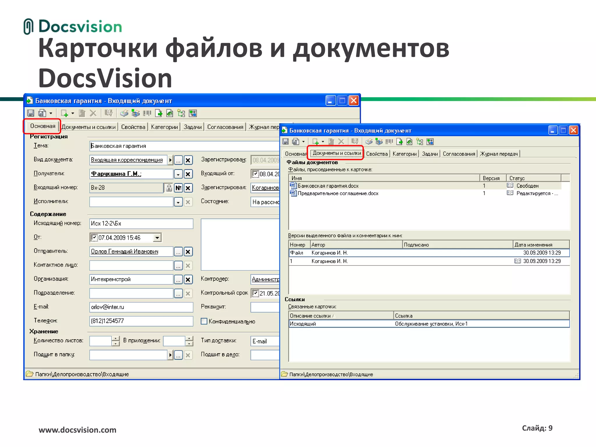Toggle the Конфиденциально checkbox
Screen dimensions: 596x447
coord(204,321)
